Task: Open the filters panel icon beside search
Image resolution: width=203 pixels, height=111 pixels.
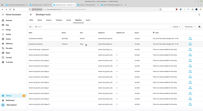Action: coord(31,27)
